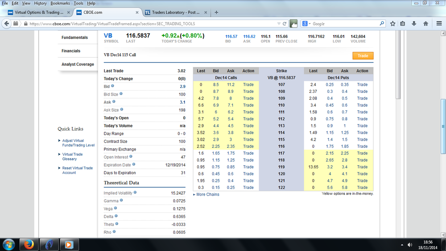Open the new tab plus button
Viewport: 446px width, 251px height.
tap(216, 12)
